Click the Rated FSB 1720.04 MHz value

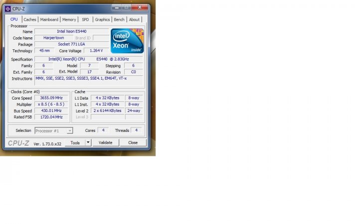click(51, 117)
